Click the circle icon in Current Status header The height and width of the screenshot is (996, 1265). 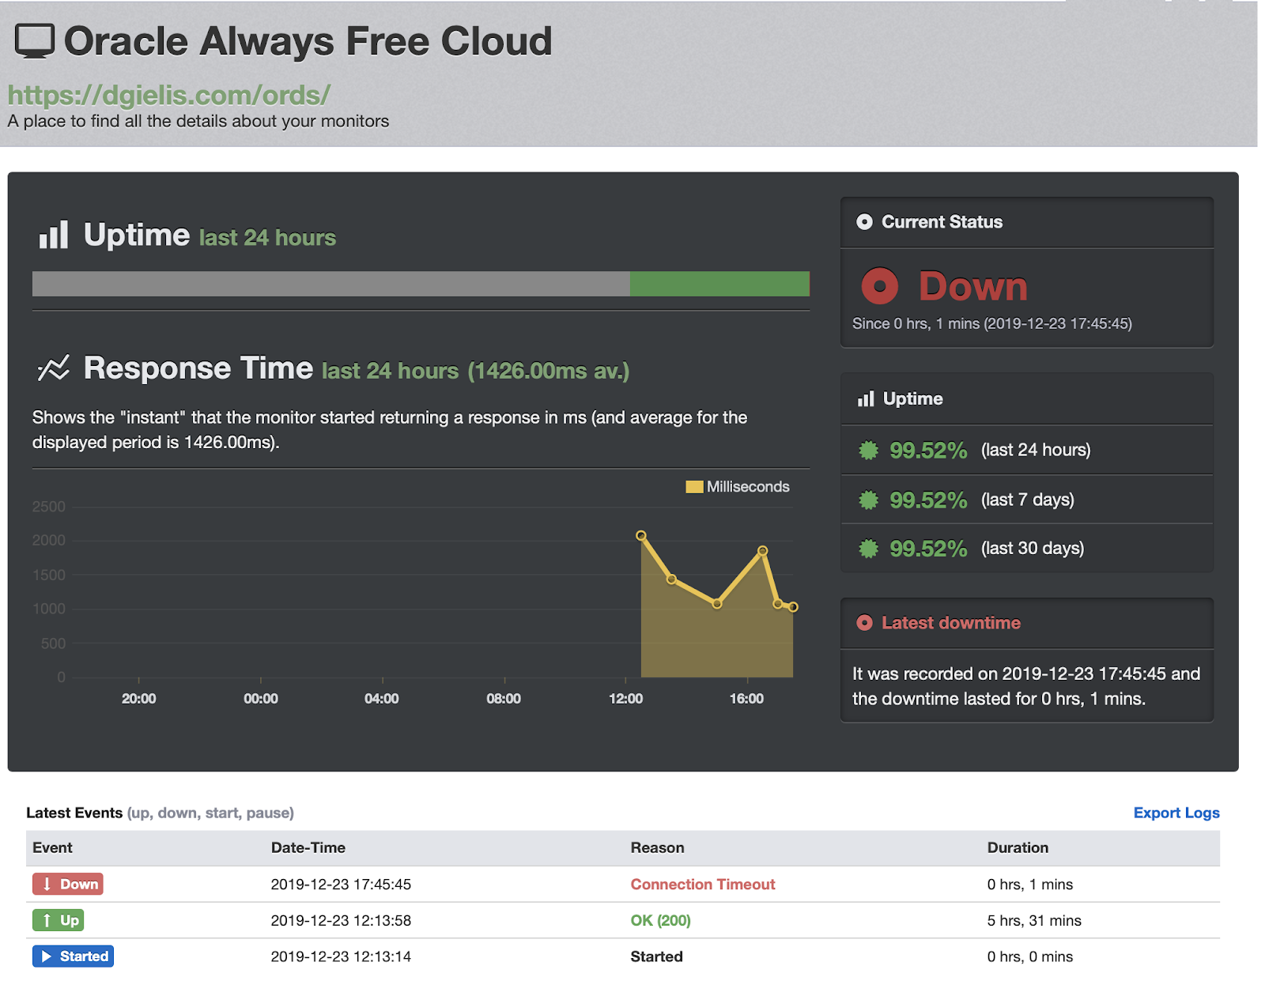point(864,222)
